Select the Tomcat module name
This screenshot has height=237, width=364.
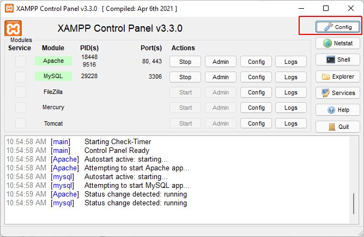(53, 123)
